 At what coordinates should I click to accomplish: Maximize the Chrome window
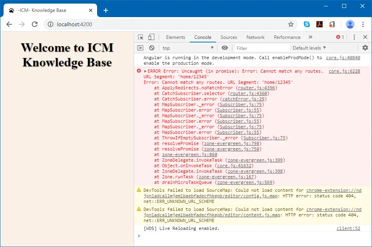[344, 6]
